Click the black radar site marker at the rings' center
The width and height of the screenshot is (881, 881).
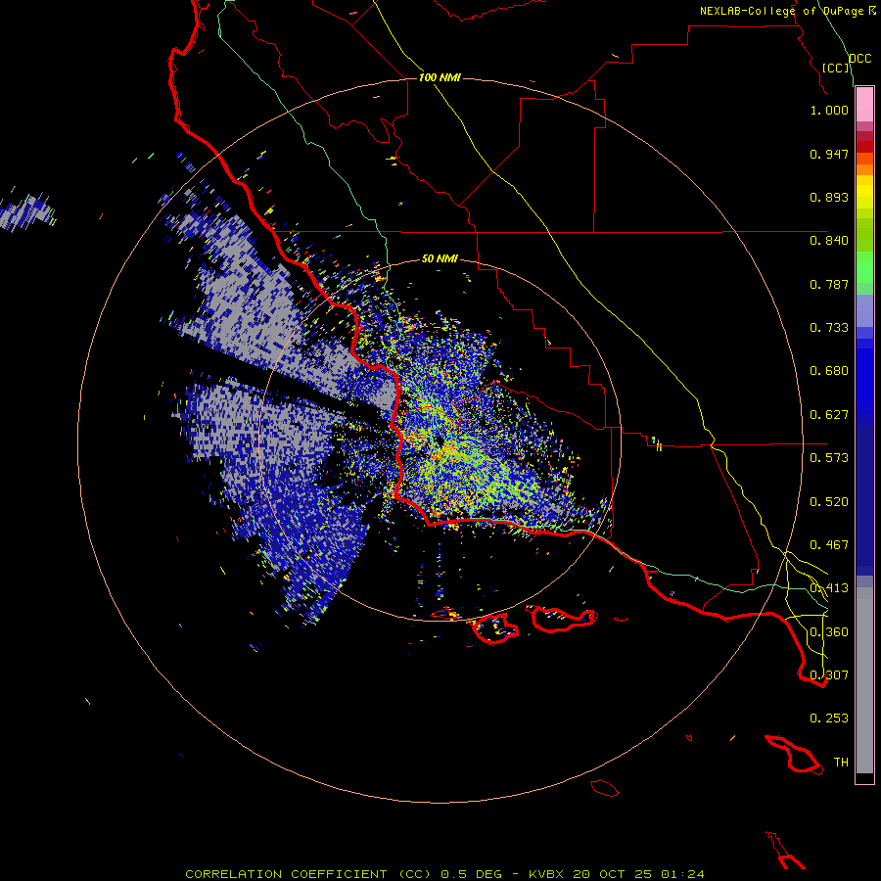[440, 440]
